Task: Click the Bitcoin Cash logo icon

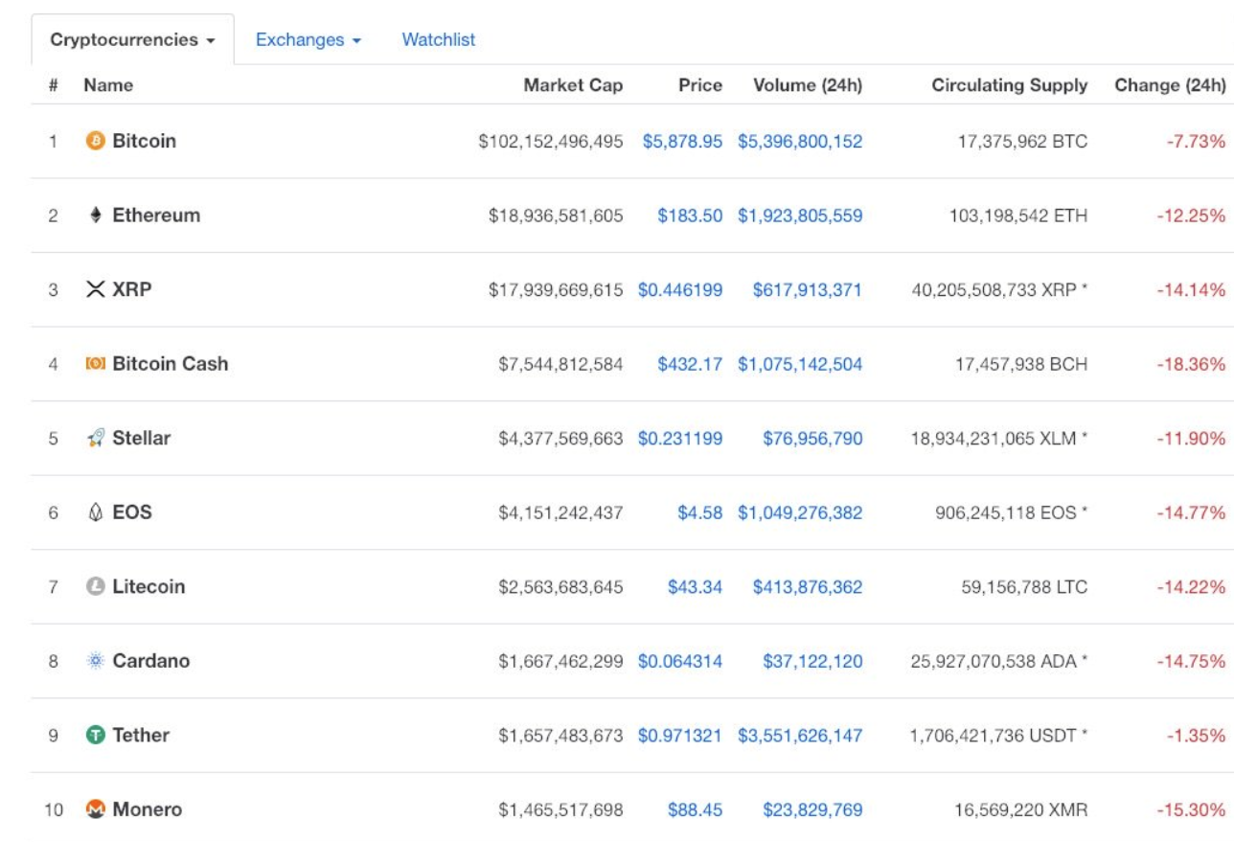Action: tap(95, 364)
